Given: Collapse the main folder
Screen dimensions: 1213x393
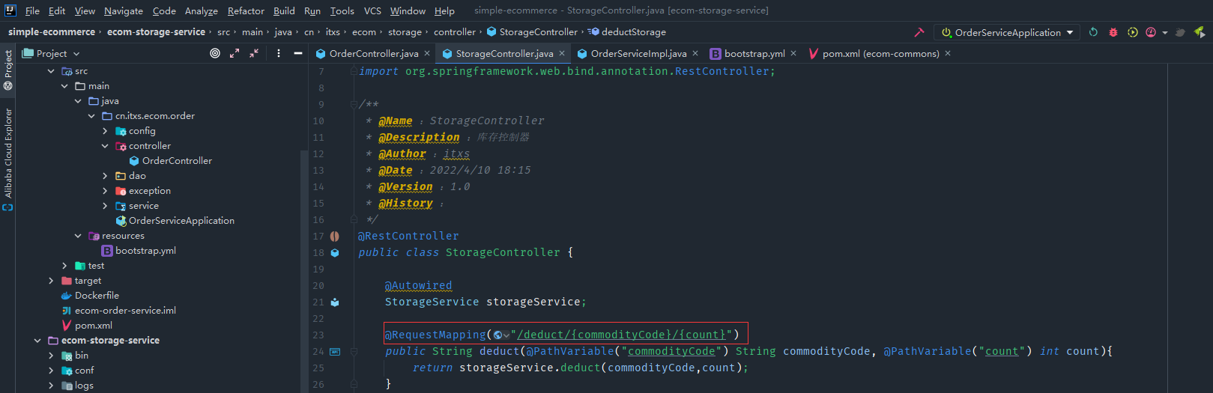Looking at the screenshot, I should pos(64,86).
